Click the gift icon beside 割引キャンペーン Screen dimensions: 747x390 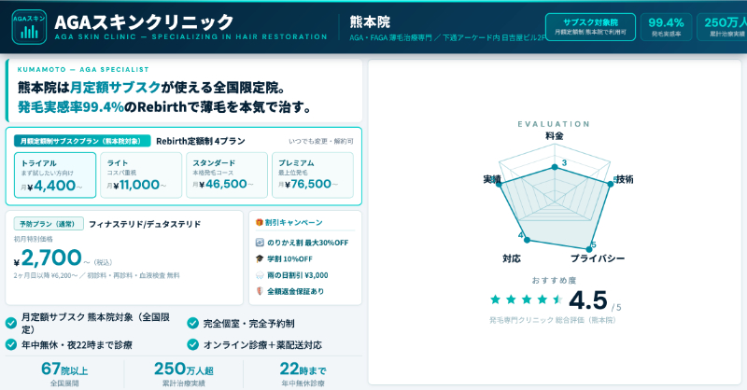pos(258,223)
